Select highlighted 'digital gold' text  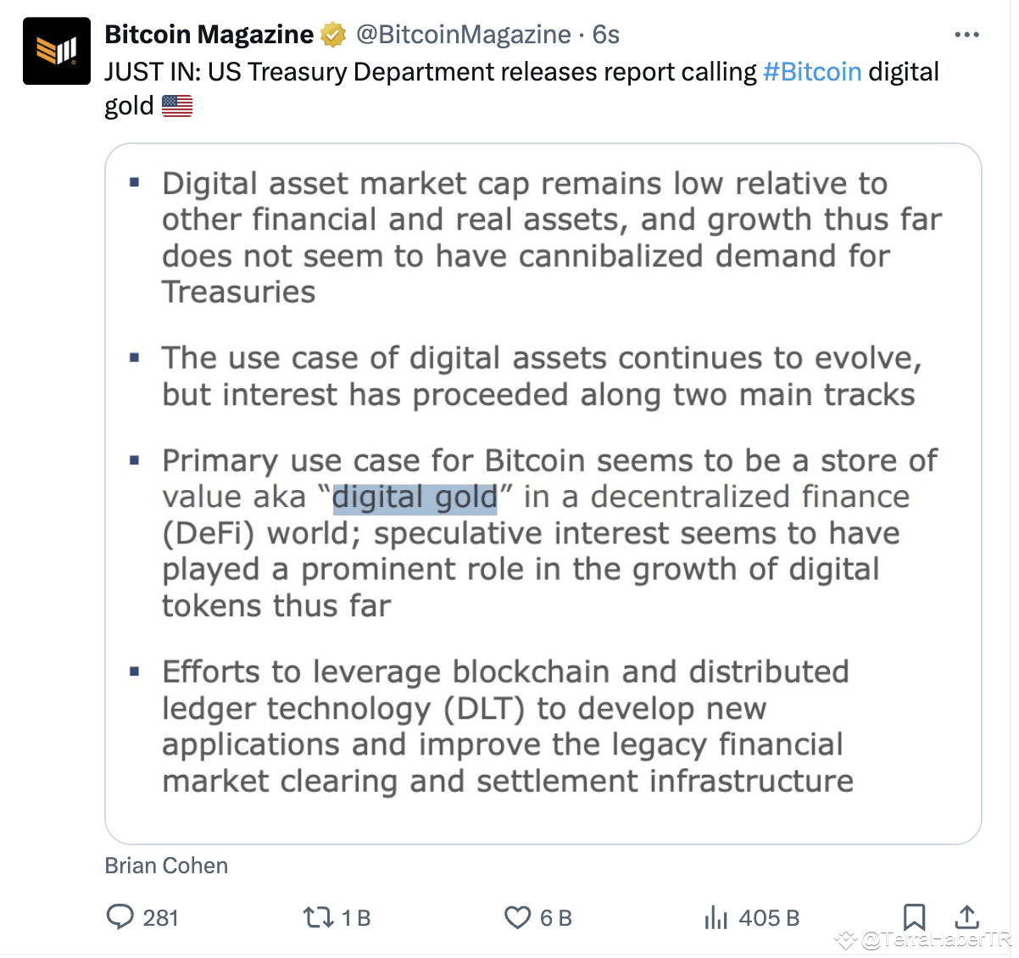pyautogui.click(x=414, y=497)
